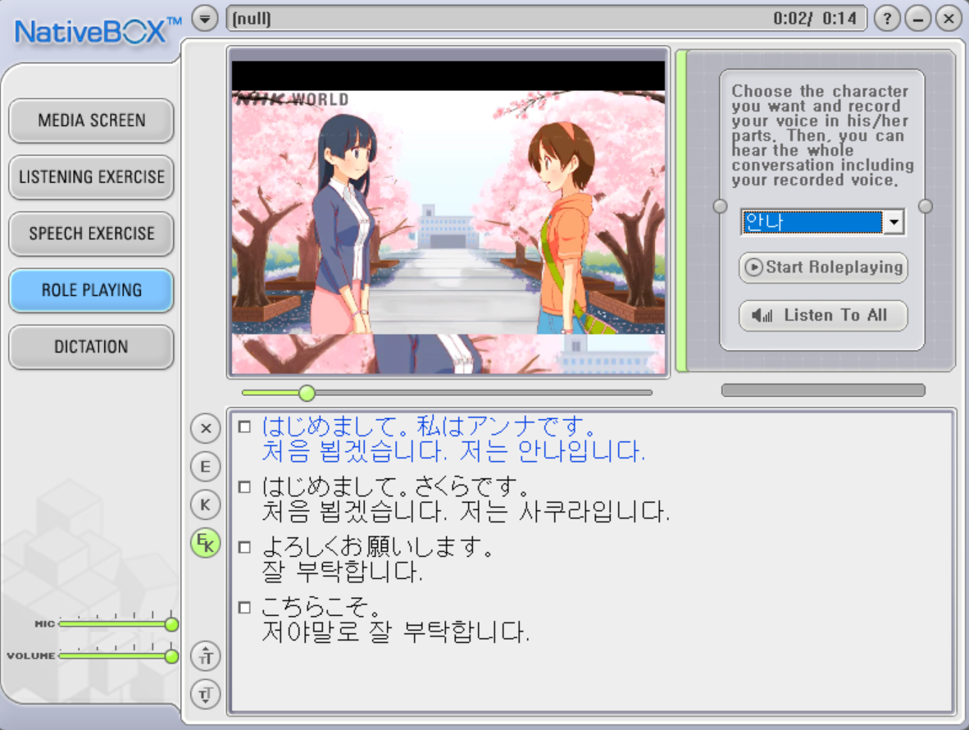Select Korean line 처음 뵙겠습니다. 저는 안나입니다.
The image size is (969, 730).
click(x=453, y=451)
